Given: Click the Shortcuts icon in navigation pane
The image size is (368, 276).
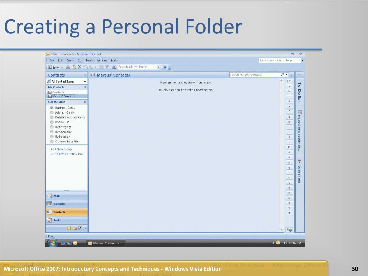Looking at the screenshot, I should click(80, 228).
